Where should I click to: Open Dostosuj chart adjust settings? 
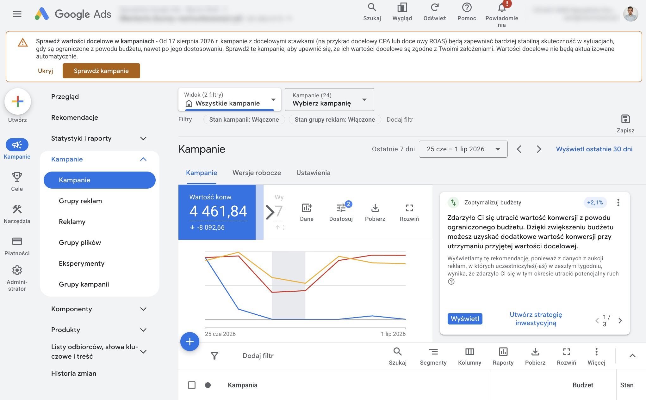pyautogui.click(x=341, y=212)
